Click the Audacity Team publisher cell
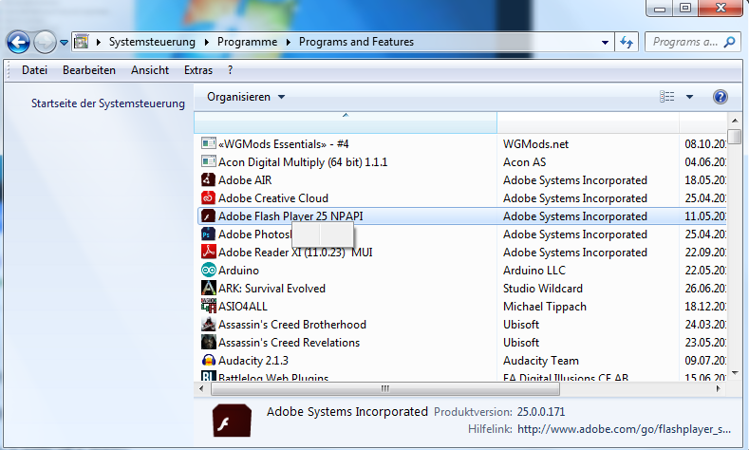The image size is (749, 450). (541, 360)
